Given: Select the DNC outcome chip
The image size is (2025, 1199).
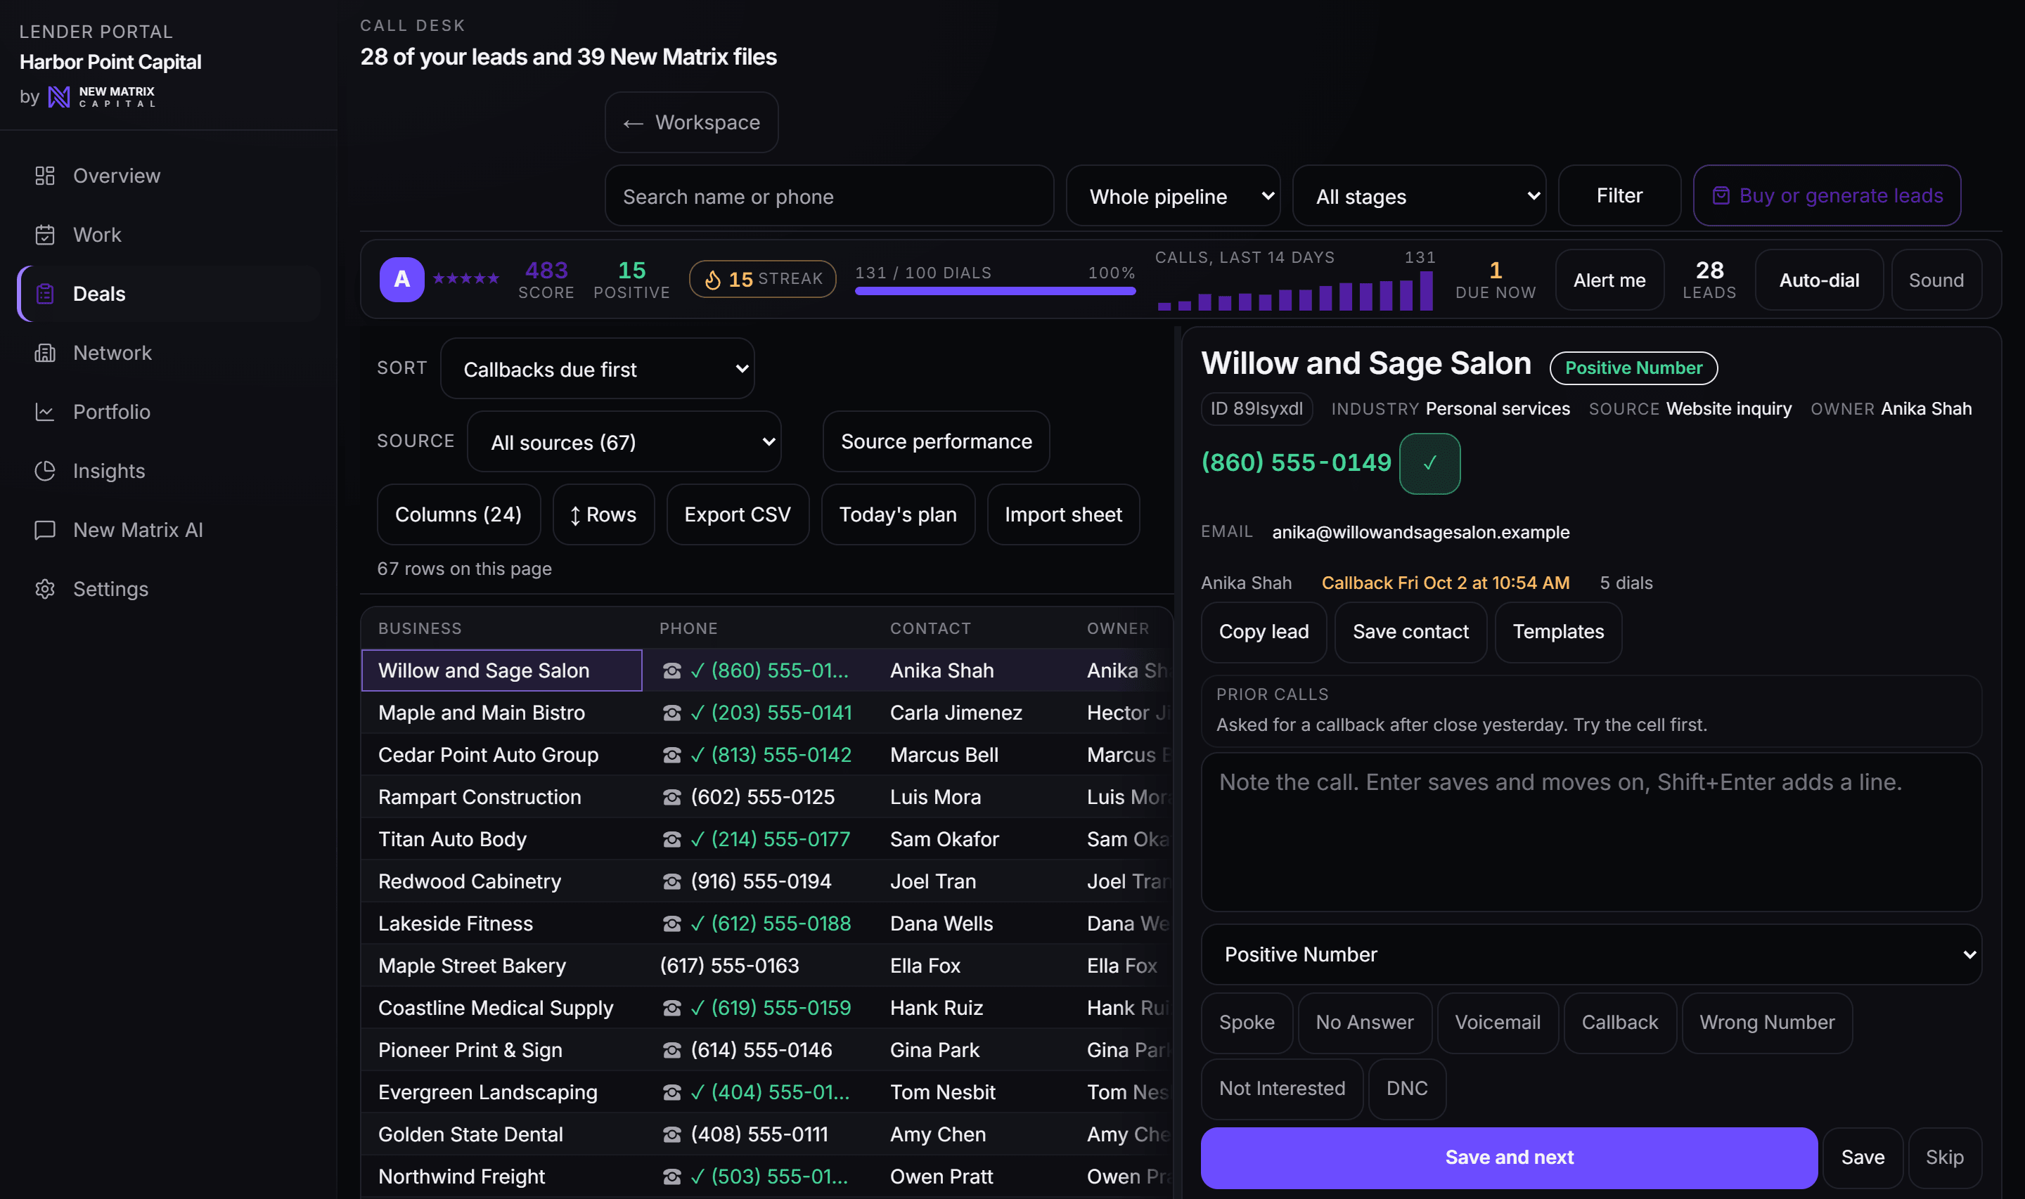Looking at the screenshot, I should point(1406,1089).
